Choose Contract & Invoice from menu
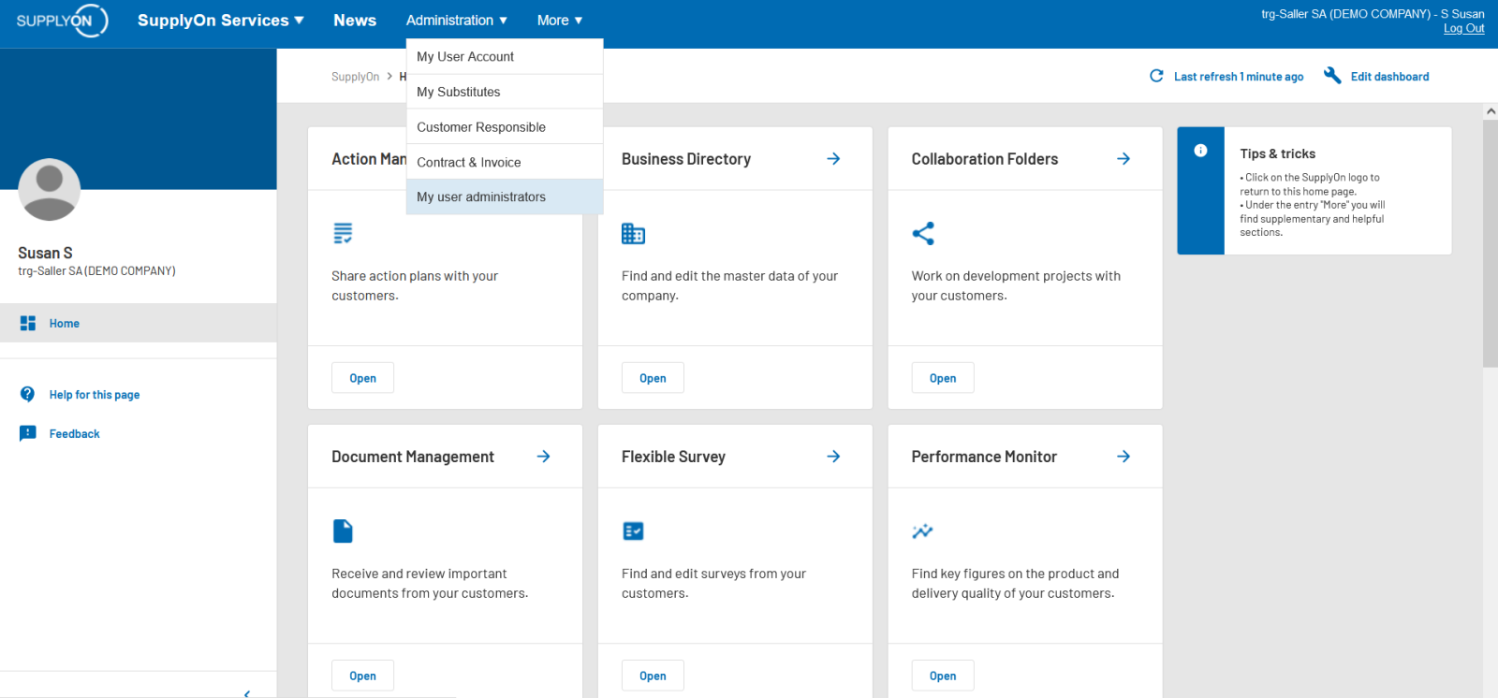 469,162
